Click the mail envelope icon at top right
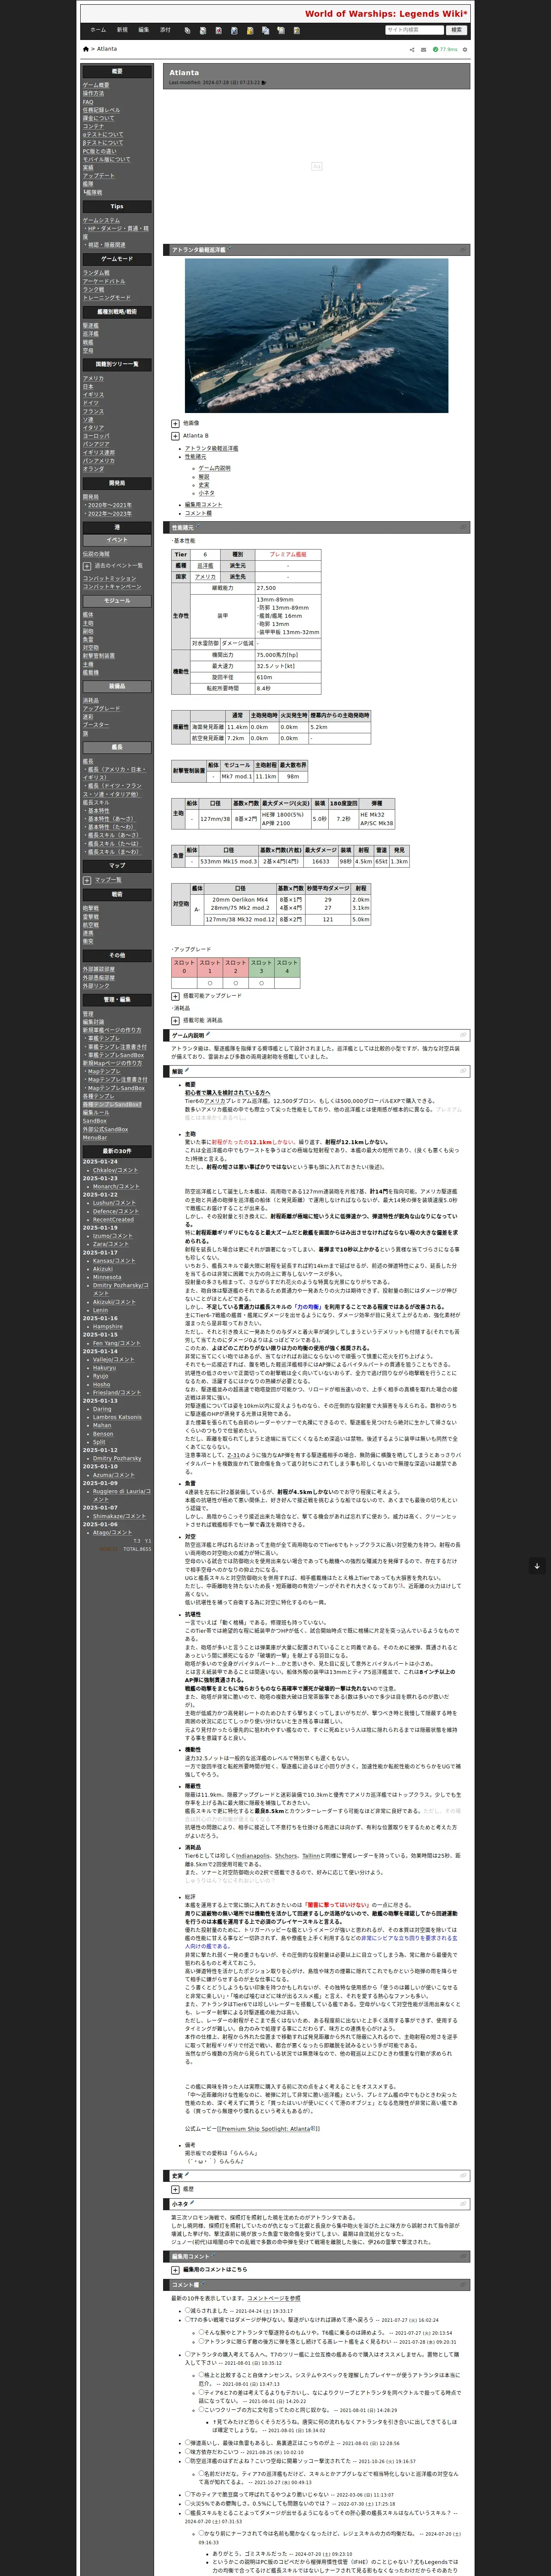551x2576 pixels. 424,49
